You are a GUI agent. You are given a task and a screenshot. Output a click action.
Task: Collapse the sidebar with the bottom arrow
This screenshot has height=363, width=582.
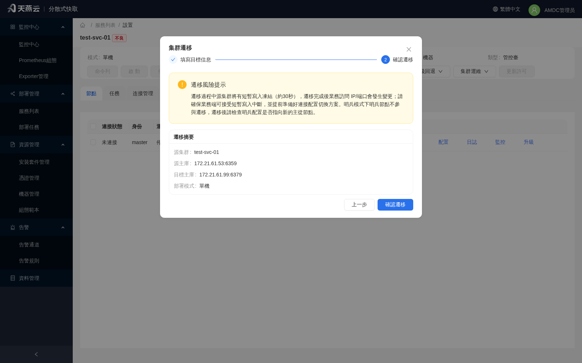click(x=36, y=354)
